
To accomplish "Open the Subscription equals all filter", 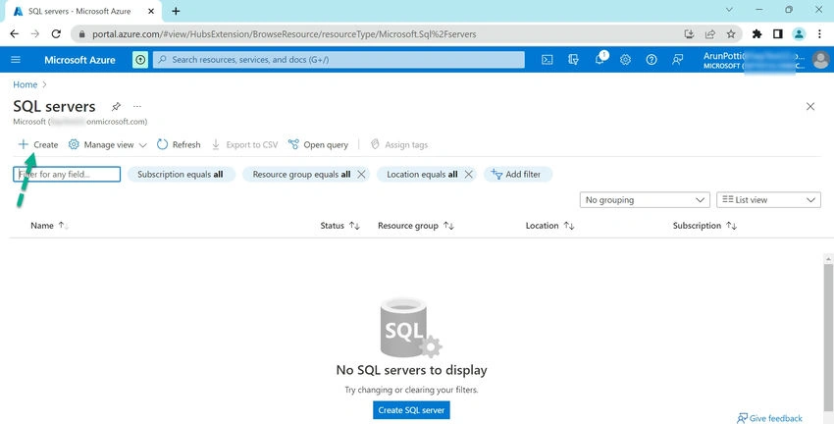I will (181, 174).
